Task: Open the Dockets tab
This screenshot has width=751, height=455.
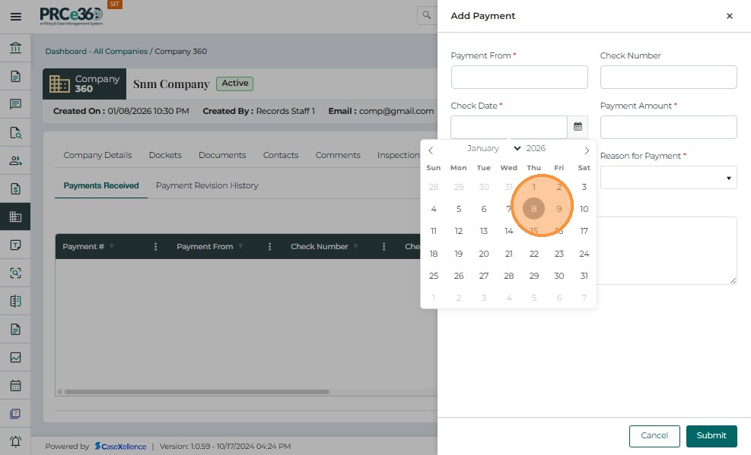Action: pos(165,155)
